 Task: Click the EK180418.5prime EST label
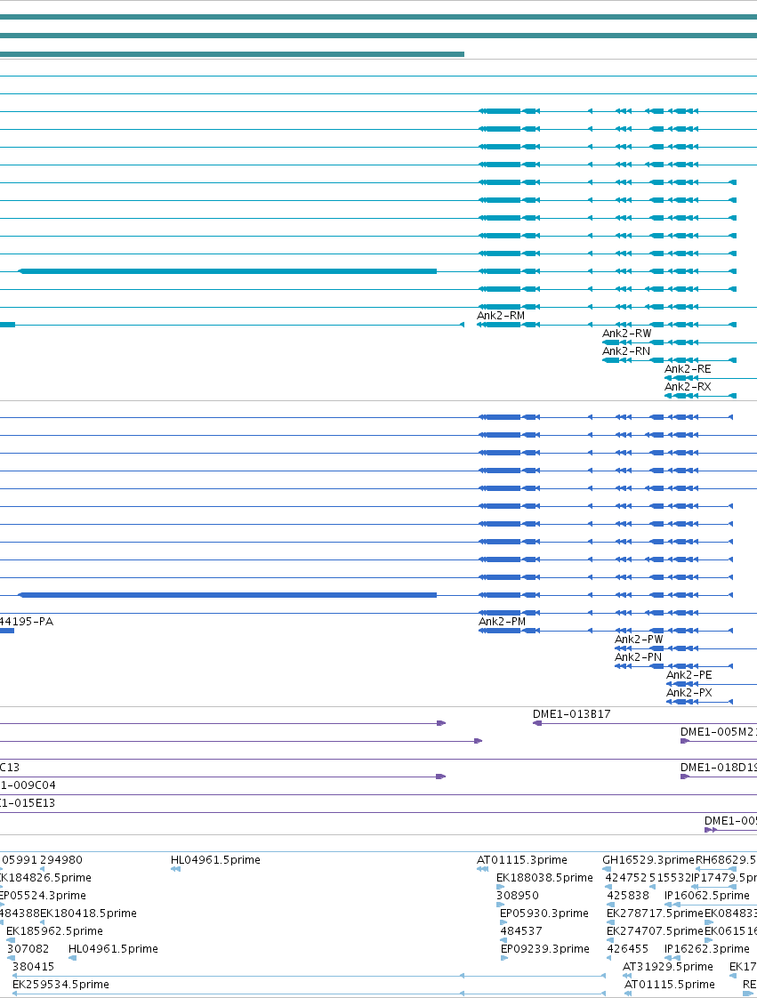88,914
